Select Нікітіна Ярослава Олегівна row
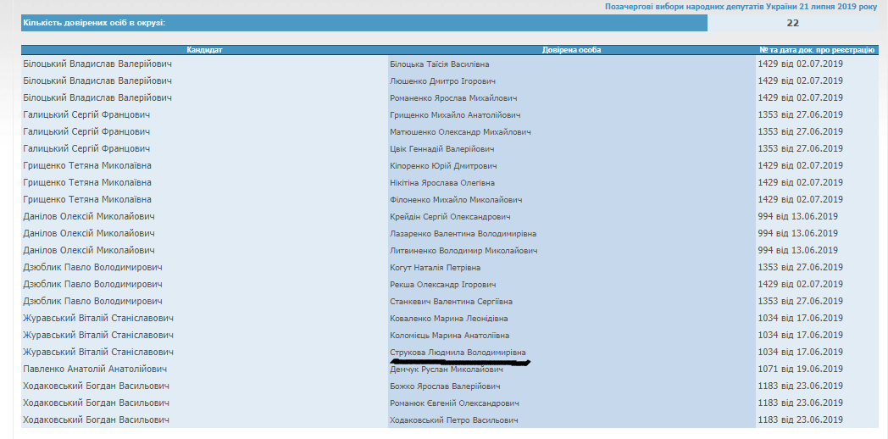 tap(441, 183)
